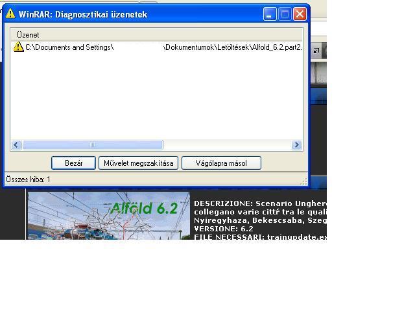Click the Üzenet column header
Screen dimensions: 415x311
click(156, 34)
